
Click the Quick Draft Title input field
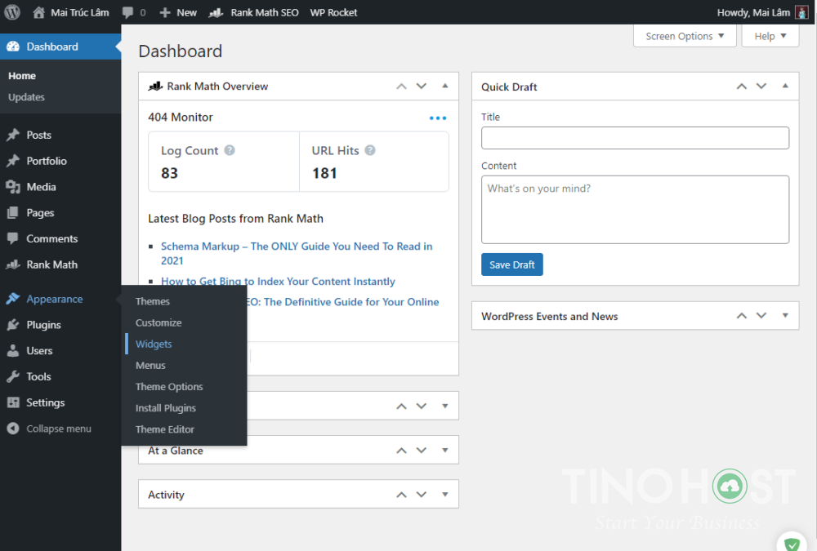635,138
